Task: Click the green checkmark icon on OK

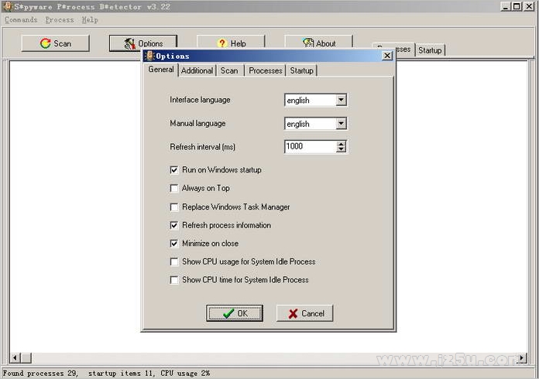Action: (x=228, y=313)
